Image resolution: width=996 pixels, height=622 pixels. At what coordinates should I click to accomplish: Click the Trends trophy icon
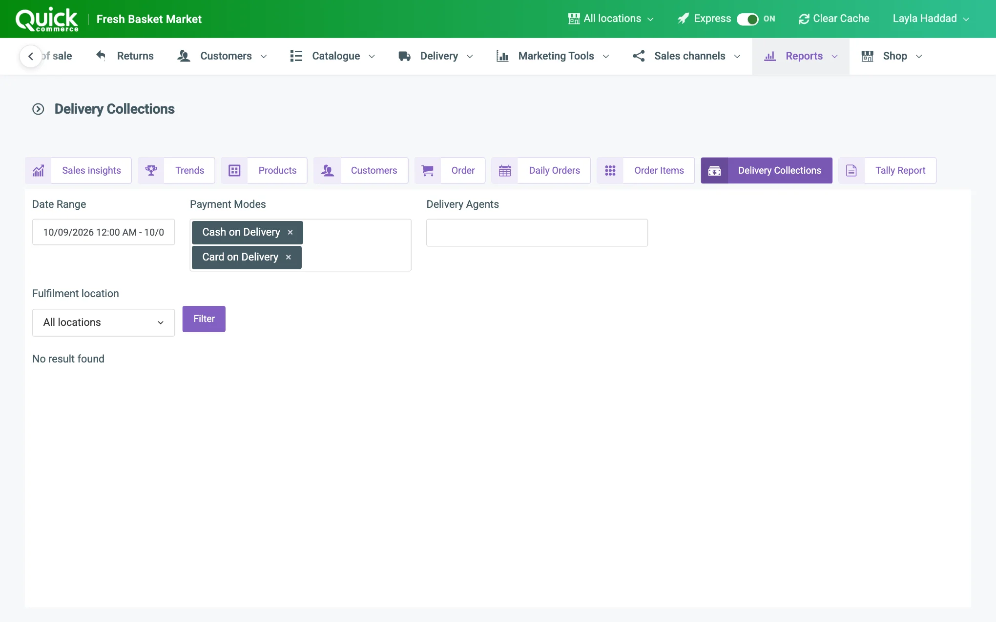151,170
